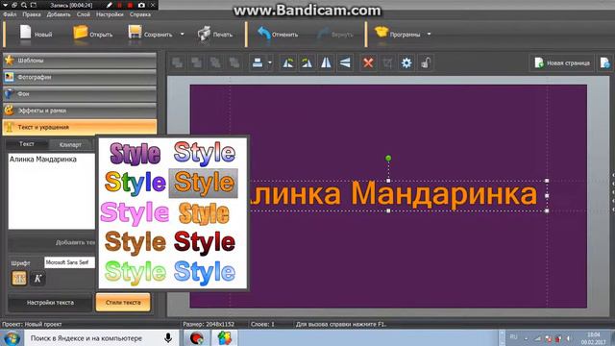
Task: Delete the selected object with red X
Action: pos(368,62)
